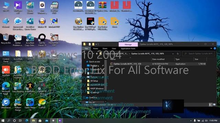220x123 pixels.
Task: Launch OptiTex Viewer 19 shortcut
Action: [42, 40]
